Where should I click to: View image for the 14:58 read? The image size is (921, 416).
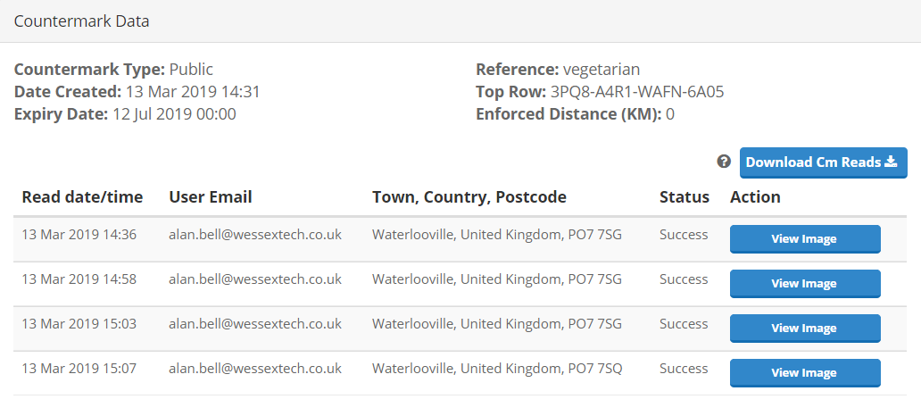[x=804, y=284]
